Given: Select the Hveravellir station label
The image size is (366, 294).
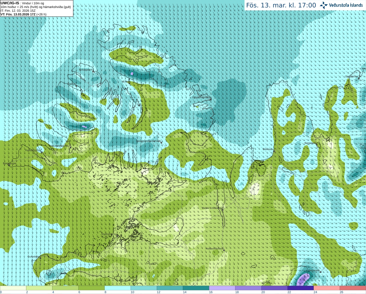Looking at the screenshot, I should (x=314, y=270).
